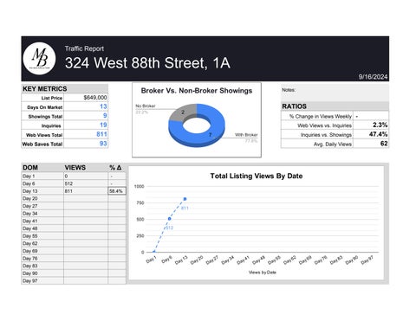Screen dimensions: 416x321
Task: Select the Total Listing Views By Date title
Action: coord(257,176)
